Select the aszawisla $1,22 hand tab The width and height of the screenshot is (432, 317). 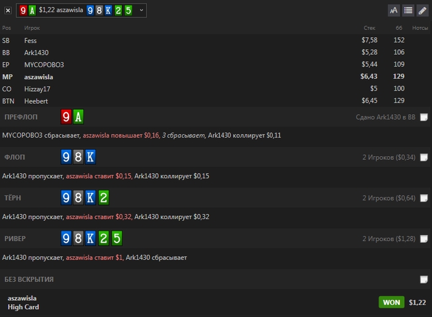pos(62,10)
